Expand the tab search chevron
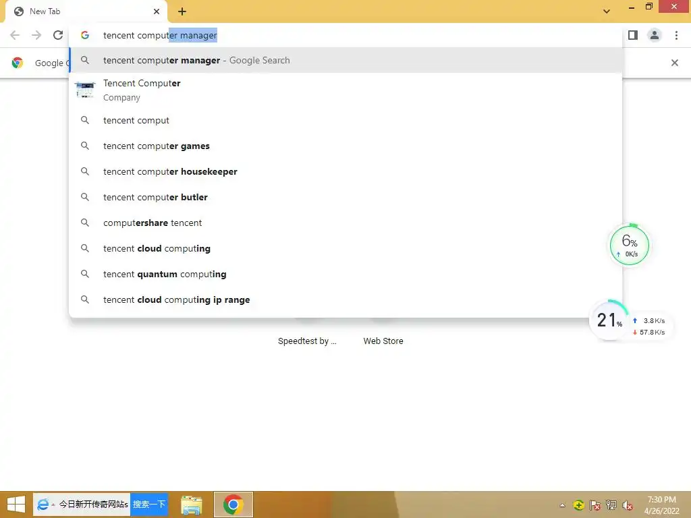Image resolution: width=691 pixels, height=518 pixels. coord(607,11)
